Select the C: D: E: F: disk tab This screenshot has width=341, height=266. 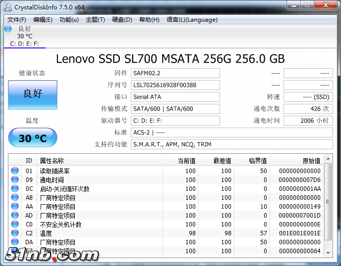click(x=24, y=44)
